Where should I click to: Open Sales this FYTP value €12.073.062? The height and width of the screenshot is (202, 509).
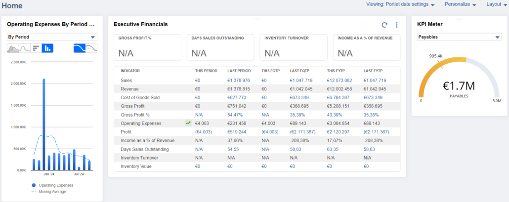(x=339, y=81)
